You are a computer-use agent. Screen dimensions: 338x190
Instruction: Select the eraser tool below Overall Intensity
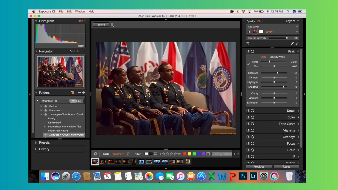292,43
